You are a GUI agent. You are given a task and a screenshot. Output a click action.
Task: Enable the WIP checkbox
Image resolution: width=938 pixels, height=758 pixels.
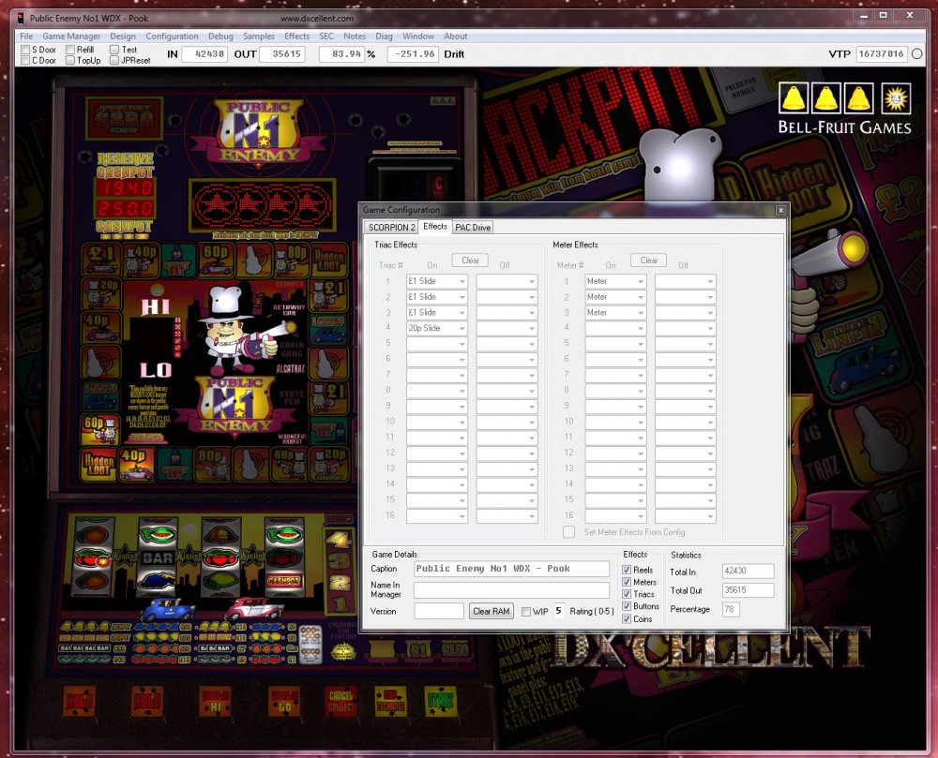[x=526, y=612]
